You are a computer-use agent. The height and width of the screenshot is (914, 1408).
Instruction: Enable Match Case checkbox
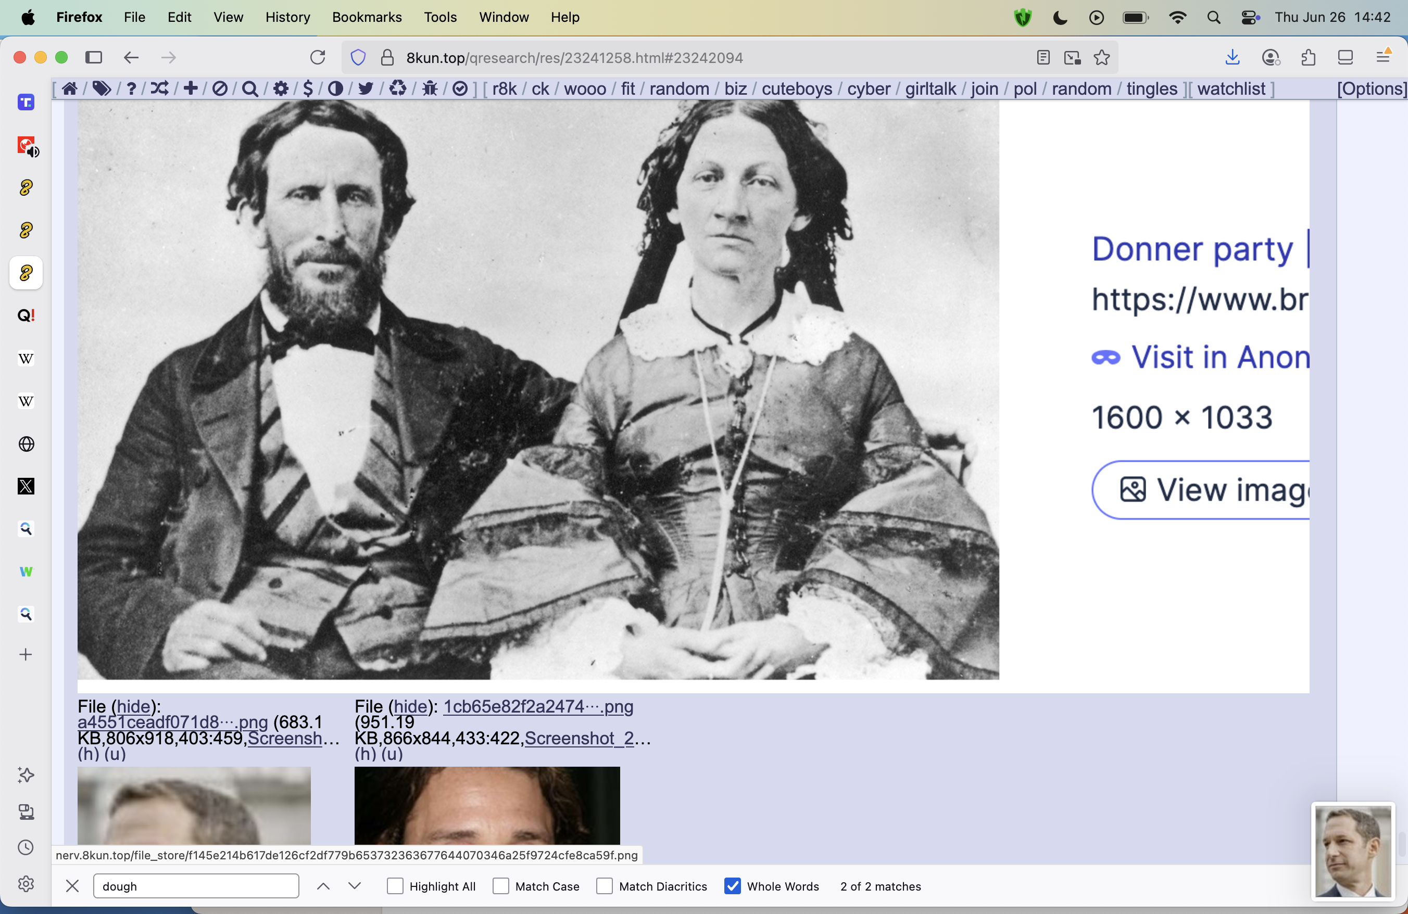point(501,885)
